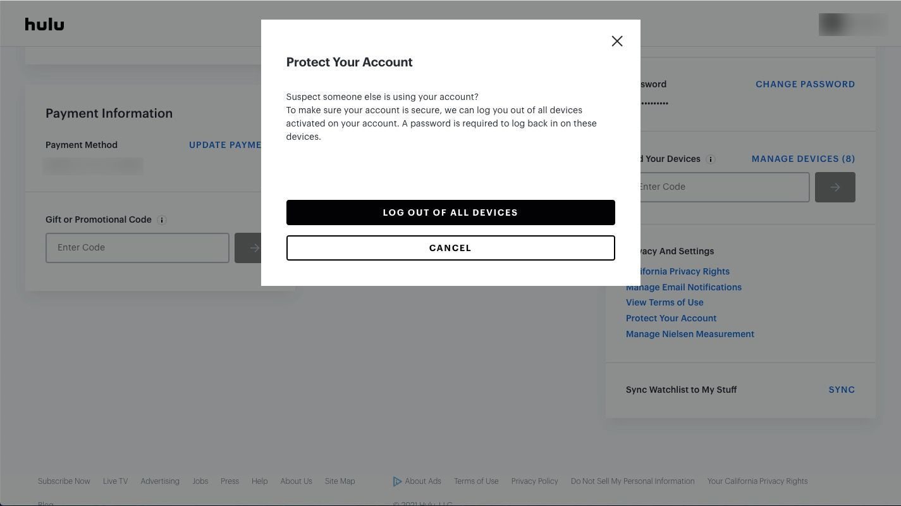
Task: Close the Protect Your Account dialog
Action: (x=617, y=41)
